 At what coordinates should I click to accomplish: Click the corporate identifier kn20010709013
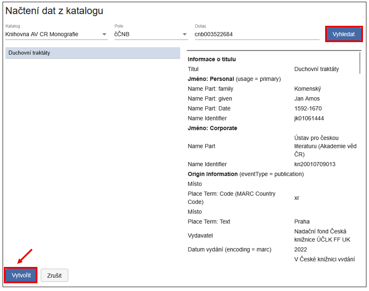[x=314, y=164]
